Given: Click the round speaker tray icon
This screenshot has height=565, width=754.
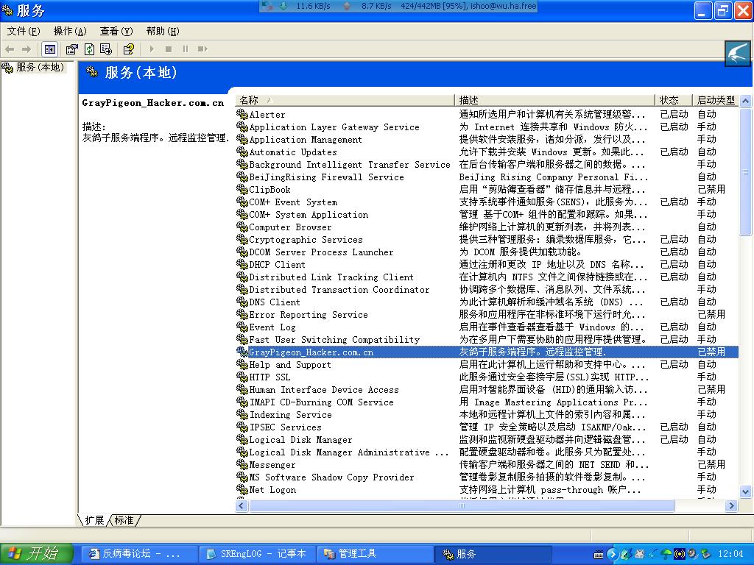Looking at the screenshot, I should tap(693, 554).
